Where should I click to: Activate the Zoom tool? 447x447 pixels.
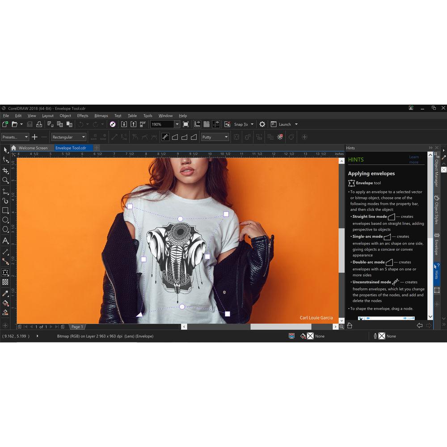6,180
